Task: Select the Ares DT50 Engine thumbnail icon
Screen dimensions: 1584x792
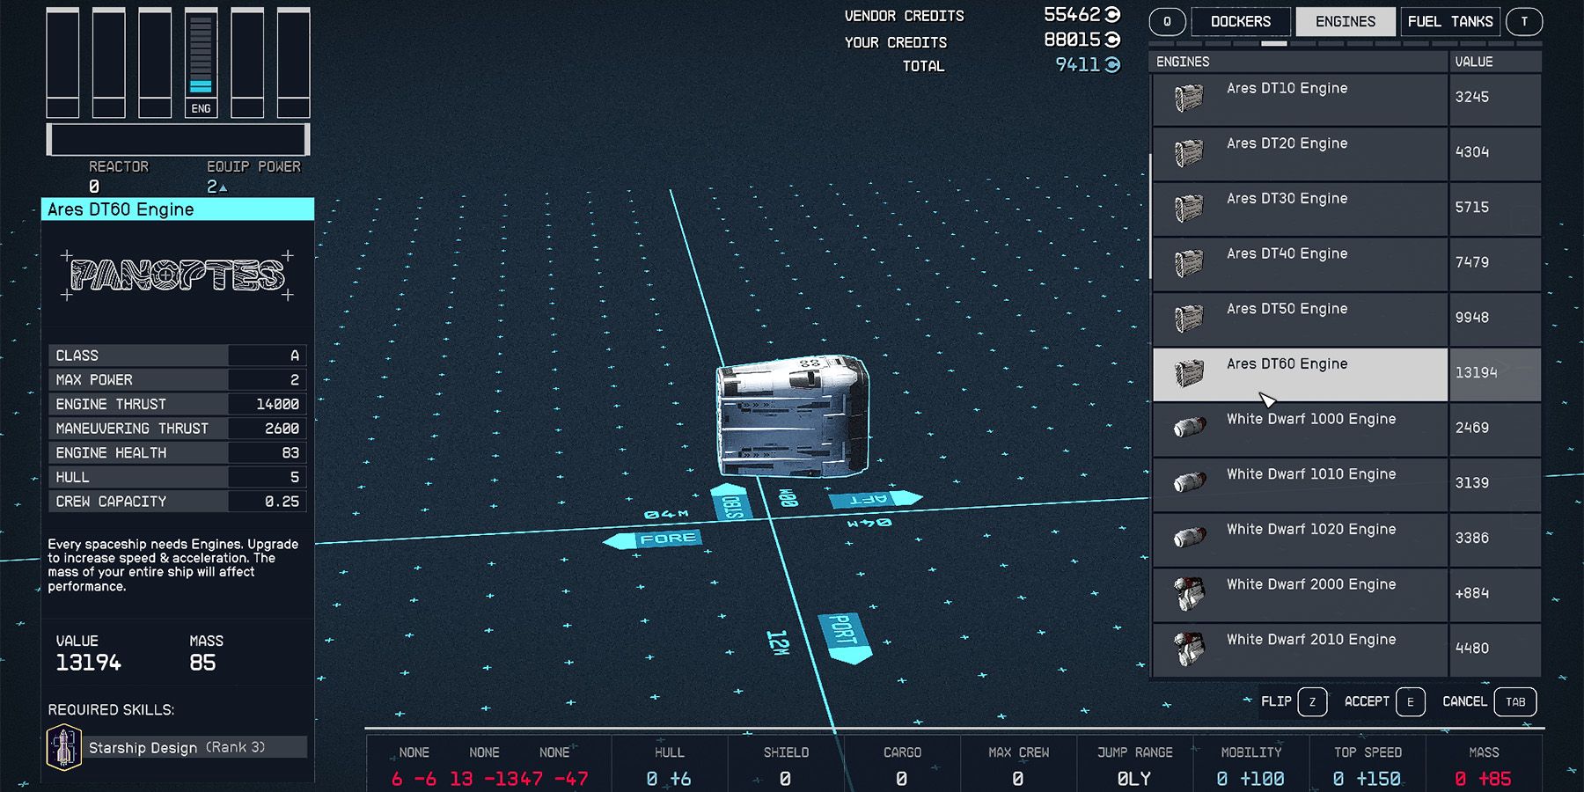Action: point(1189,319)
